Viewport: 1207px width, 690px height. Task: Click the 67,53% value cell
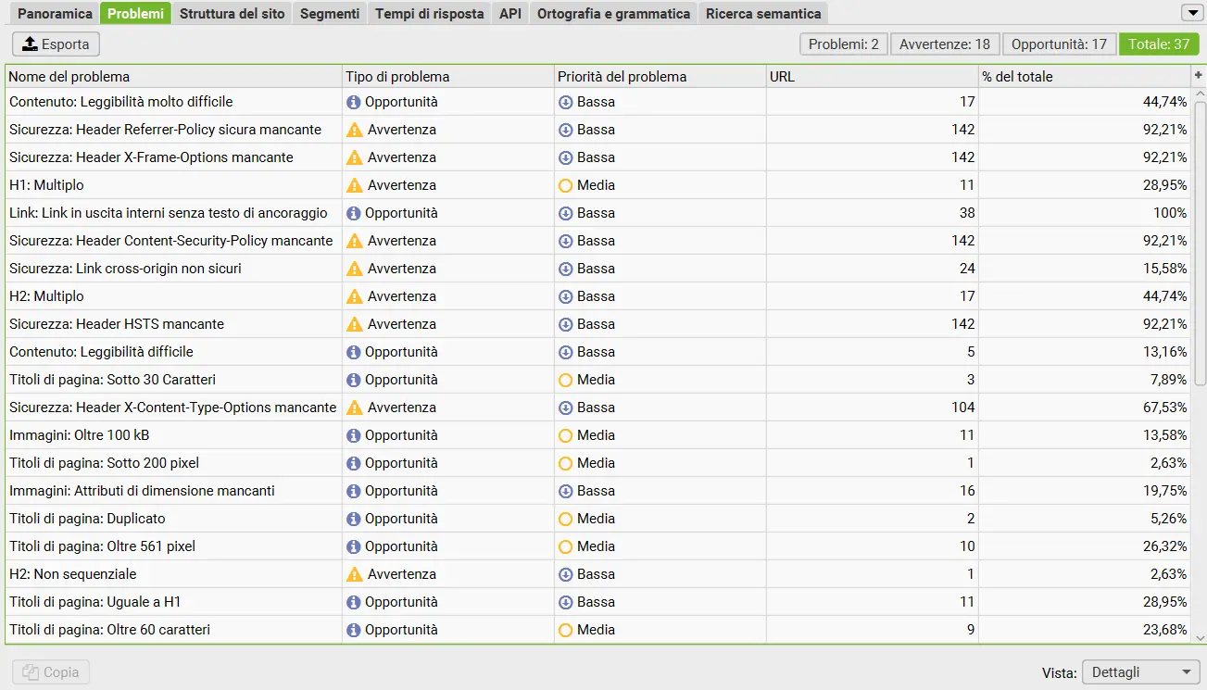pos(1085,408)
